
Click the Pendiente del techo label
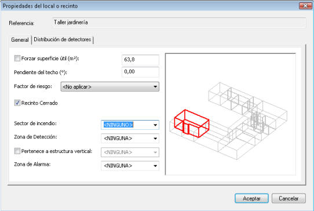41,72
